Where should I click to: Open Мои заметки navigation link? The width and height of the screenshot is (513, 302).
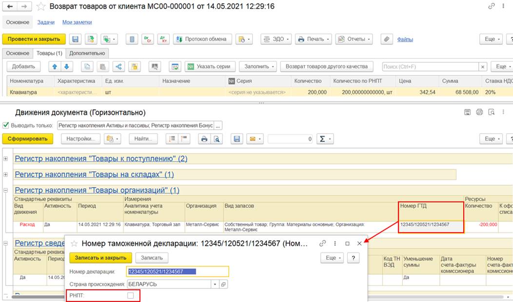(77, 22)
